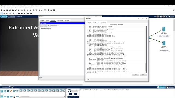Click the TFTP Server device in workspace

pos(164,43)
